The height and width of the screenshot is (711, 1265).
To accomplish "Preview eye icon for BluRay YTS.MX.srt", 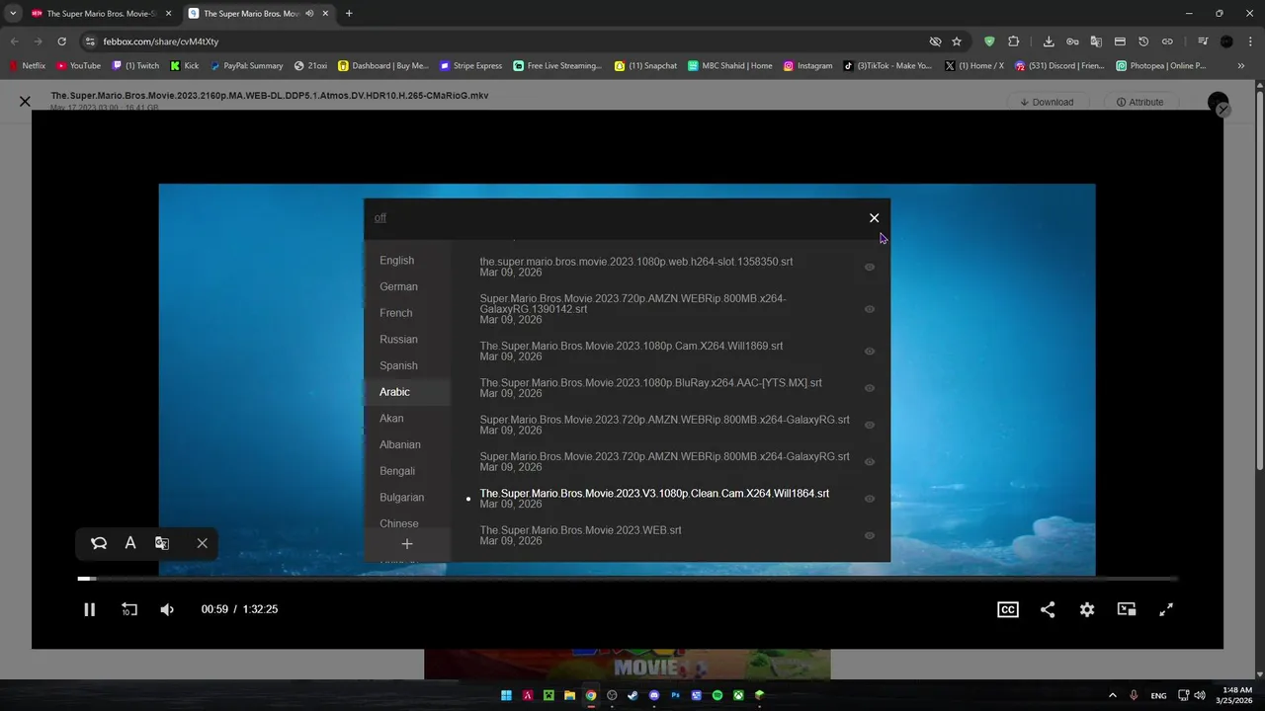I will 870,388.
